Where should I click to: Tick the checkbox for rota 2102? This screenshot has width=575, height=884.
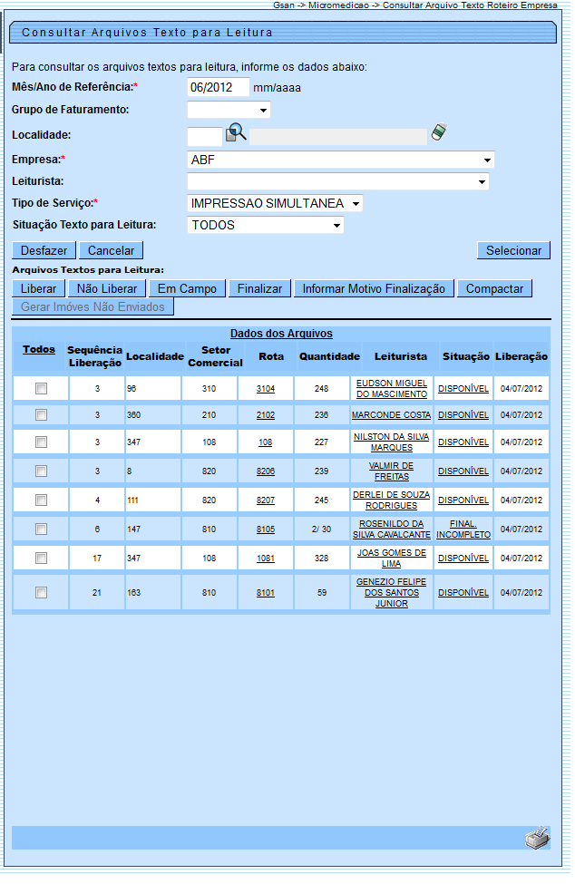41,415
